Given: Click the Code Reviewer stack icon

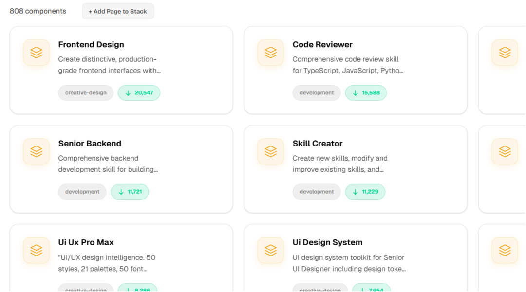Looking at the screenshot, I should [271, 53].
